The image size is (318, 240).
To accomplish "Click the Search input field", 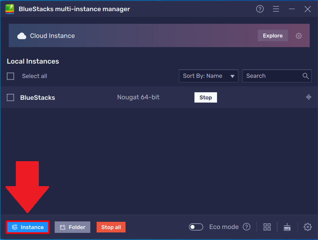I will [277, 76].
